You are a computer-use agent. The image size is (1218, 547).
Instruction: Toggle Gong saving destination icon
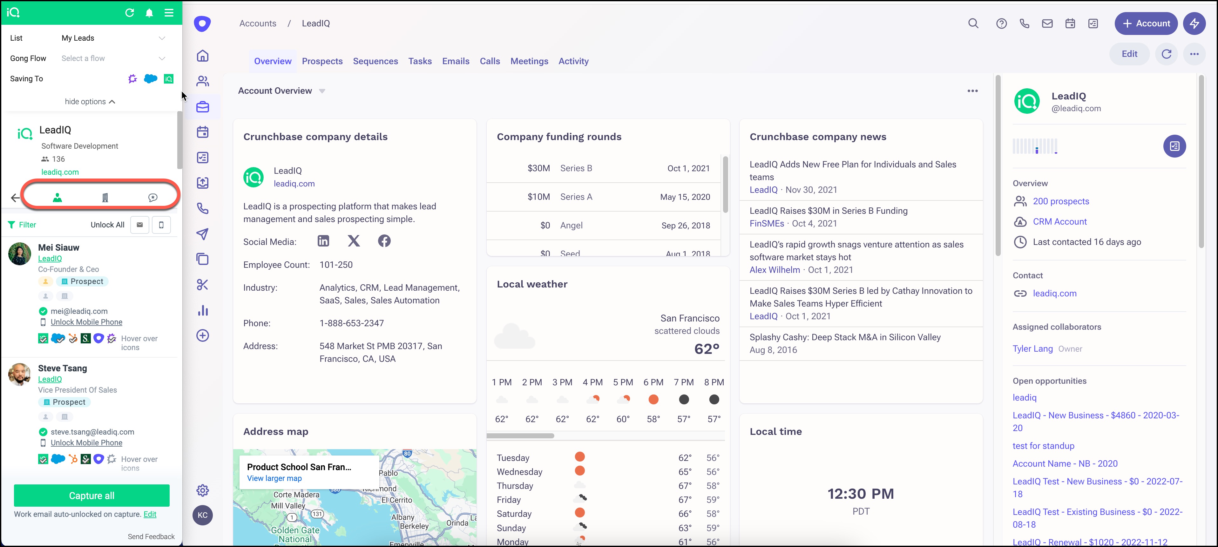click(x=133, y=78)
